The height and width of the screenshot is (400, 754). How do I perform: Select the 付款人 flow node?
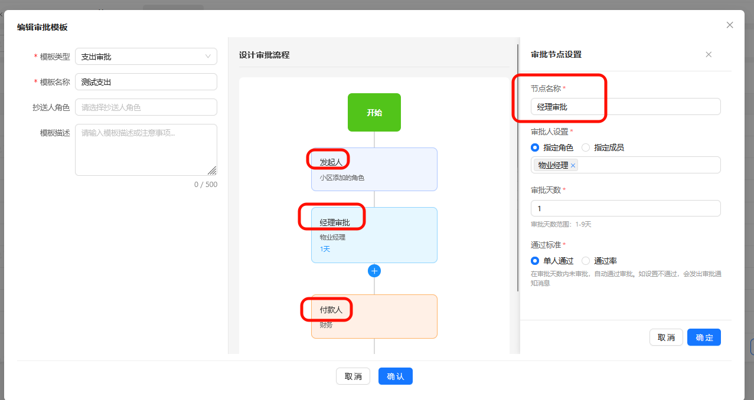tap(374, 317)
